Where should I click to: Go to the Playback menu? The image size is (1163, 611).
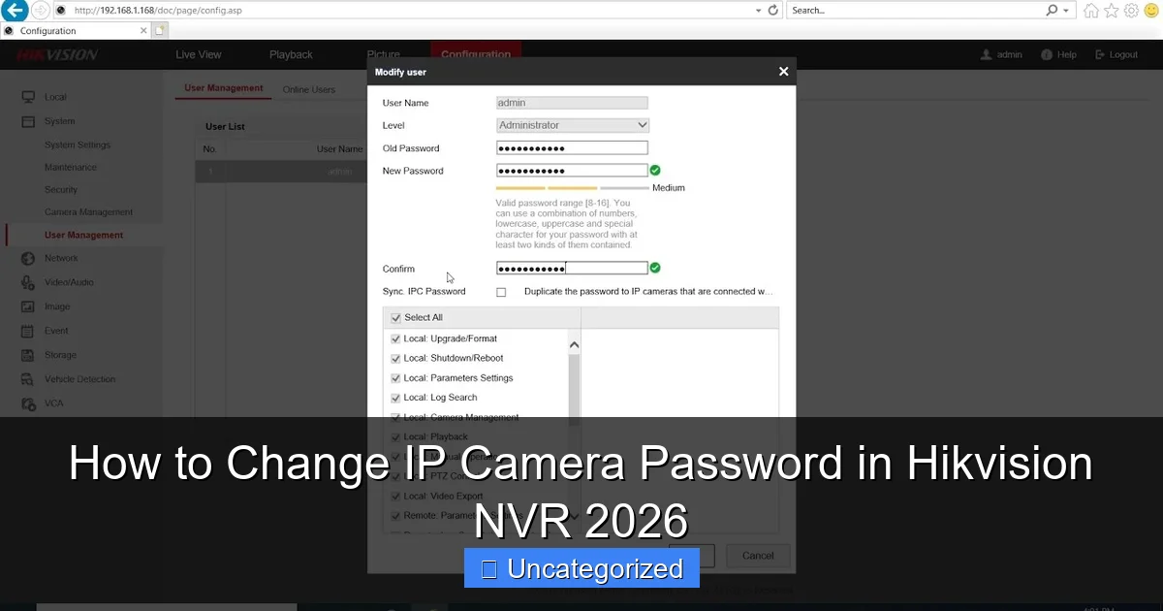pos(291,54)
